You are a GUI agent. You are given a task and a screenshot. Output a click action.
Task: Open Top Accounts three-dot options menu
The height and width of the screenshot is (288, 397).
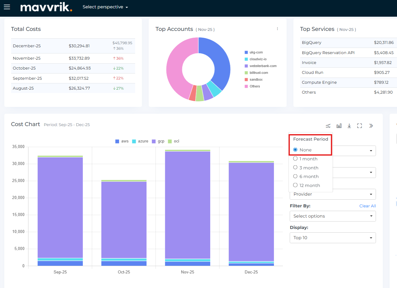[277, 29]
